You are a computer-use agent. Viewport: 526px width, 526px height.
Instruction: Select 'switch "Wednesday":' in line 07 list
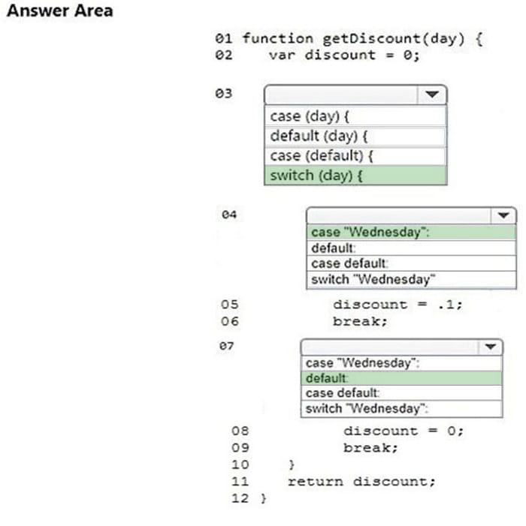coord(401,409)
